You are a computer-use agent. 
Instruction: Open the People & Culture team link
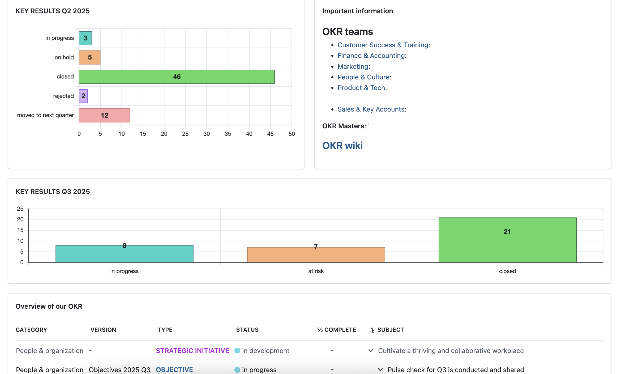[363, 77]
